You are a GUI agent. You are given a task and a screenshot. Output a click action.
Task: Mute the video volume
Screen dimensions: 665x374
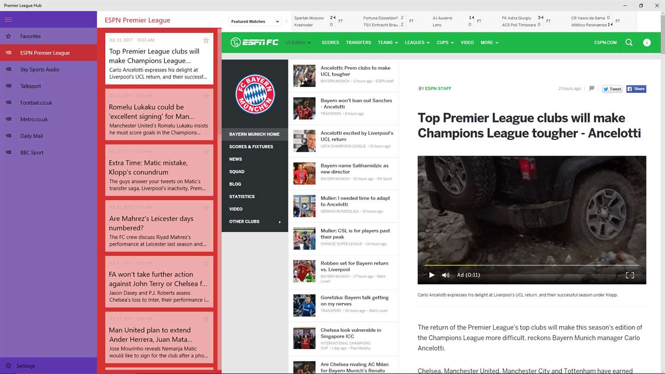[446, 275]
